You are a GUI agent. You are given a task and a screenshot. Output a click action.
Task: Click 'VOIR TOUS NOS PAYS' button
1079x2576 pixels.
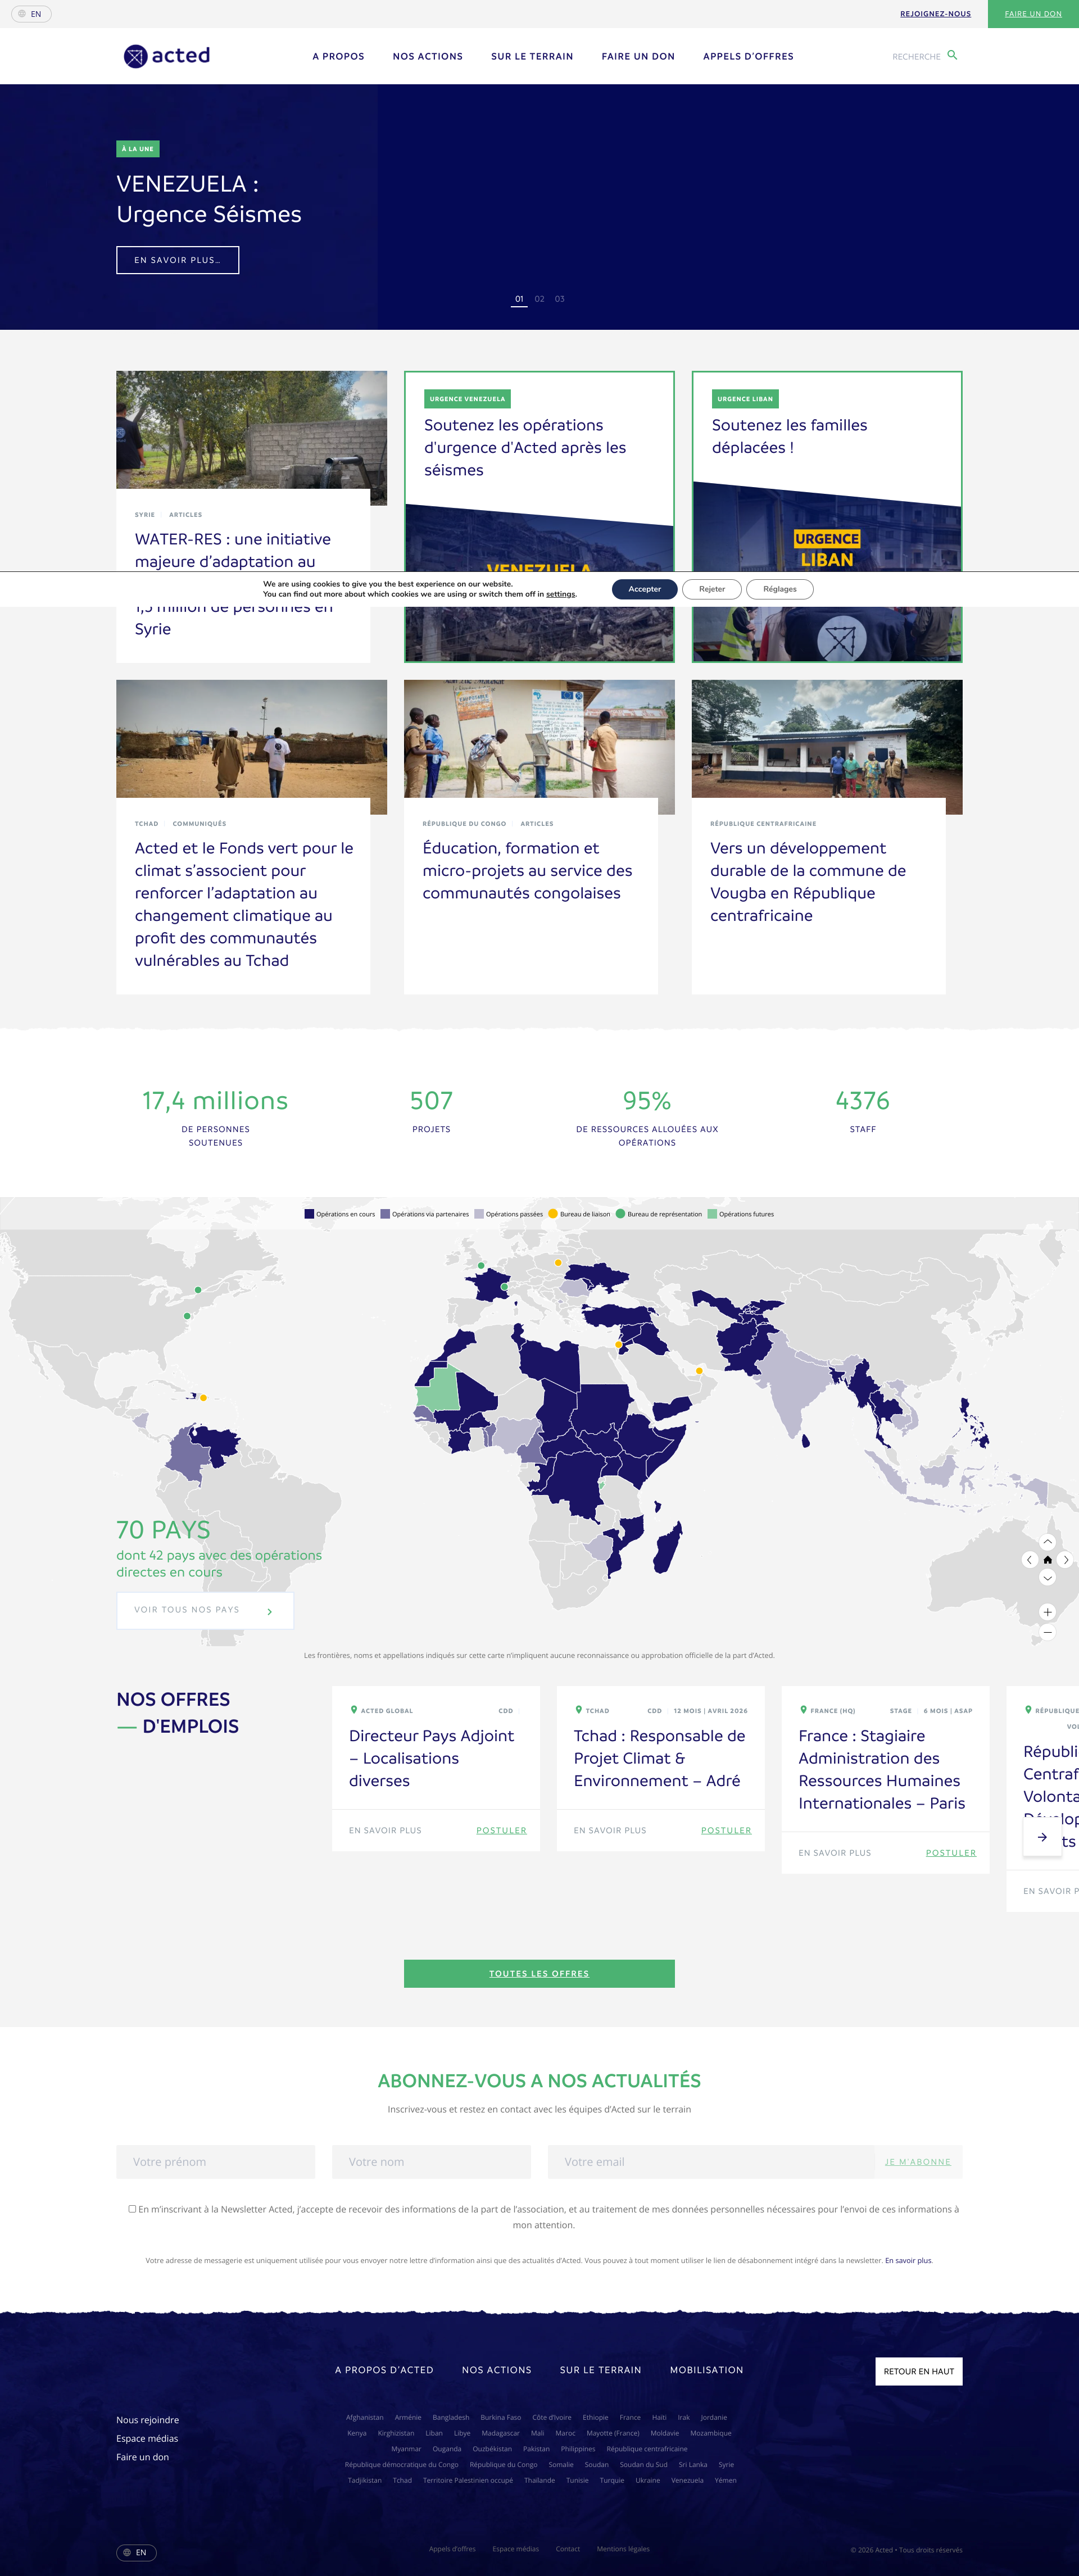point(205,1610)
